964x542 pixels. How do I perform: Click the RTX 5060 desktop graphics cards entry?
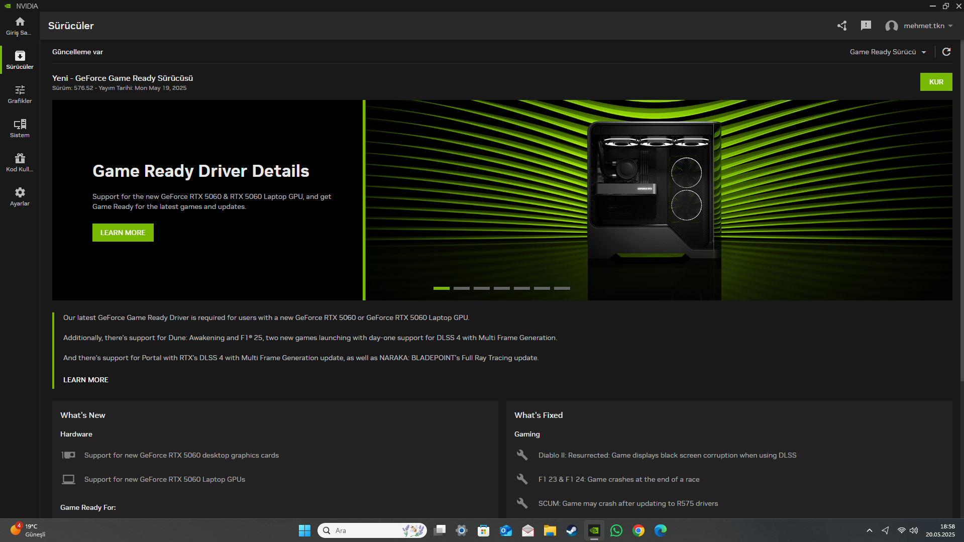click(181, 455)
